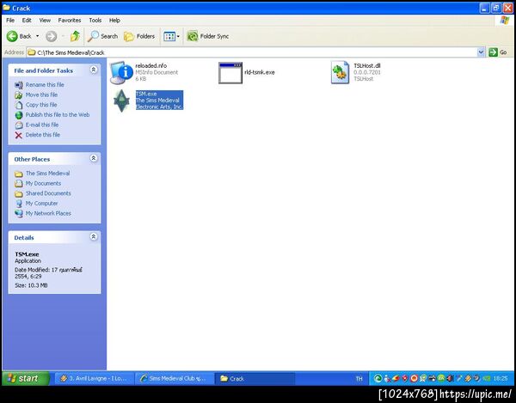Toggle the Folders pane
This screenshot has width=516, height=403.
[139, 36]
